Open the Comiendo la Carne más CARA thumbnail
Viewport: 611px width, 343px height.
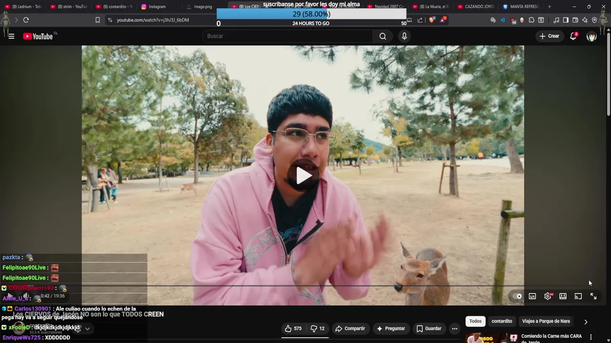tap(492, 338)
